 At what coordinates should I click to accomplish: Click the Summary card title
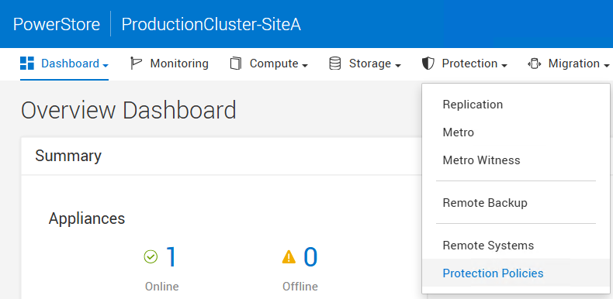[x=68, y=156]
